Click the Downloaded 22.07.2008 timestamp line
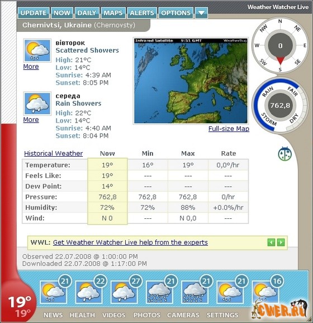Screen dimensions: 313x323 84,264
